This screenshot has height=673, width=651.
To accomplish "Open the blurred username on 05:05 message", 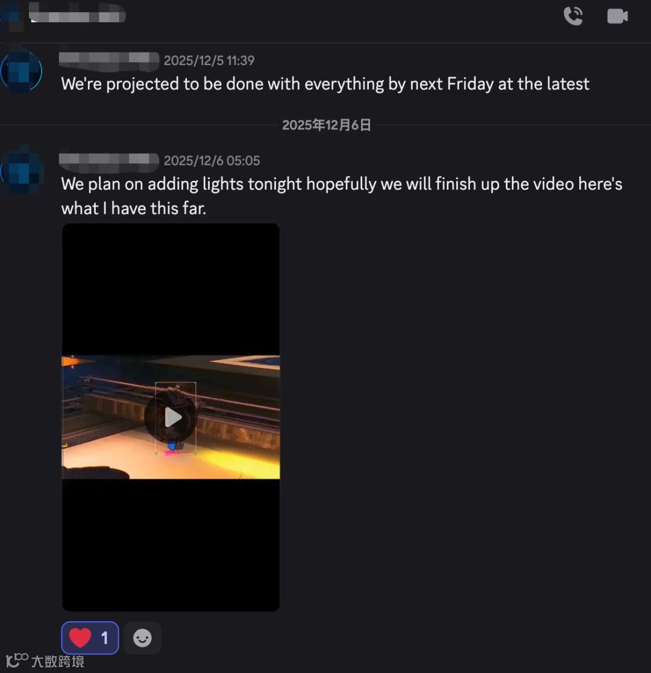I will (x=109, y=161).
